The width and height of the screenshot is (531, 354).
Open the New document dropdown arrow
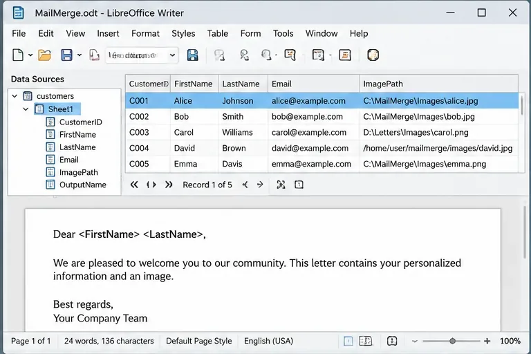click(x=30, y=55)
